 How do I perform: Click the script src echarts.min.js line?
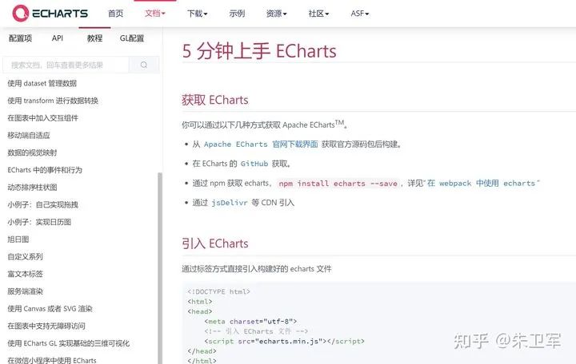[284, 342]
